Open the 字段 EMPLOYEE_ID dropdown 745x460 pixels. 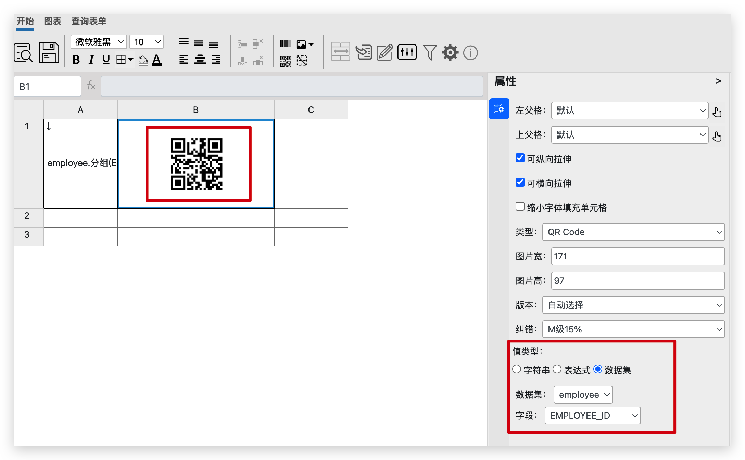coord(593,416)
